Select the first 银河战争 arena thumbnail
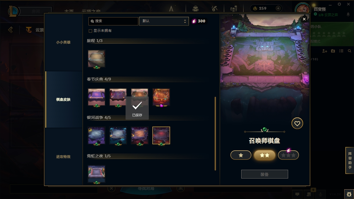 pyautogui.click(x=97, y=135)
